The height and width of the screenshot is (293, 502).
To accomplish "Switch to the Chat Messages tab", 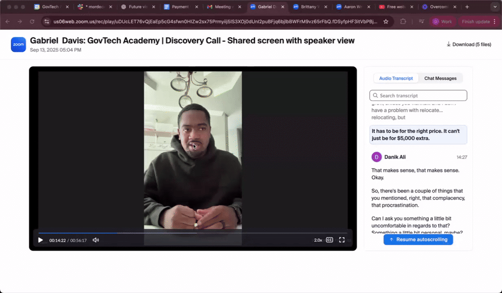I will [440, 78].
